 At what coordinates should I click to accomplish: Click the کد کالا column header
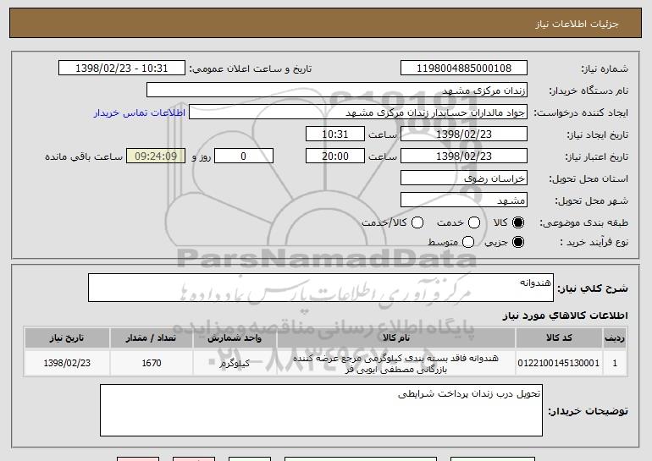coord(559,338)
